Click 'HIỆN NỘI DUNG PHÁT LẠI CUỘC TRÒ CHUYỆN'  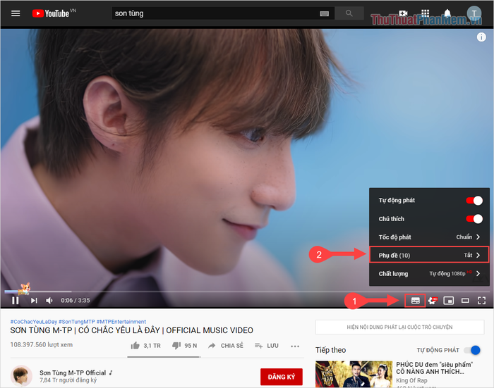pyautogui.click(x=400, y=327)
